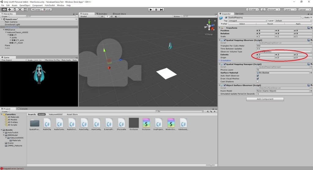Click the Add Component button

pyautogui.click(x=265, y=99)
